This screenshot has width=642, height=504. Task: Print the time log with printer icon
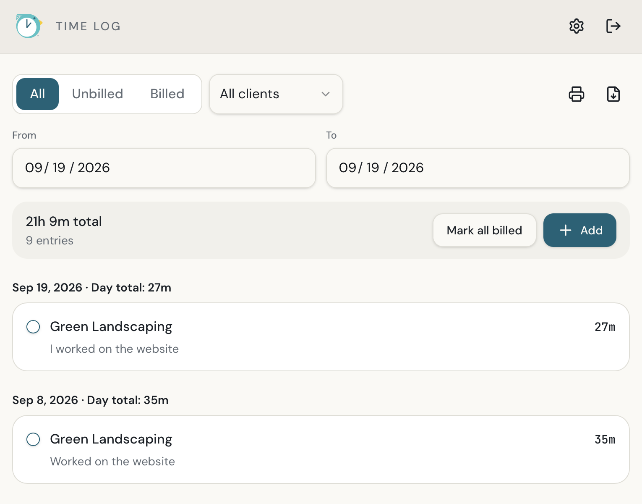pos(577,94)
